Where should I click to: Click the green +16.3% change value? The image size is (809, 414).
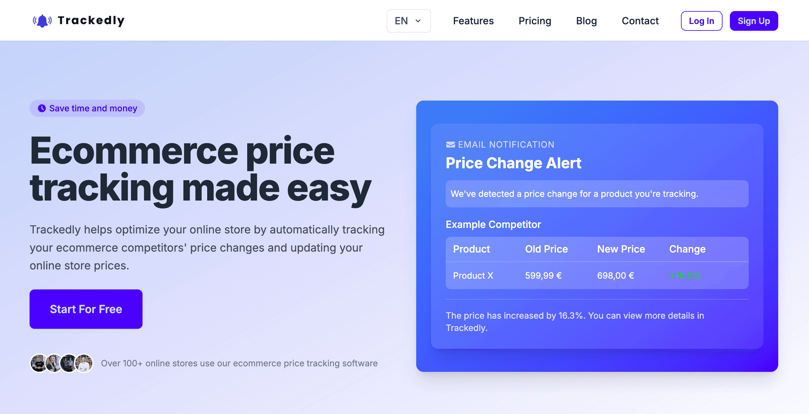coord(685,276)
